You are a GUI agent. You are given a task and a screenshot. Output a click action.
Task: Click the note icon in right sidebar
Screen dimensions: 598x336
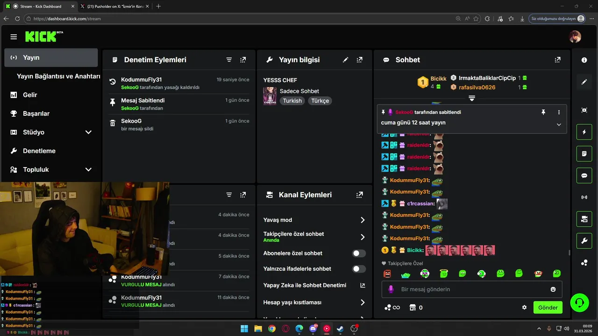click(x=584, y=154)
